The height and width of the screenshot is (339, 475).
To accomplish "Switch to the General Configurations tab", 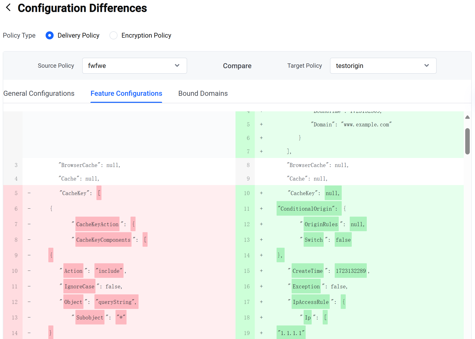I will click(39, 94).
